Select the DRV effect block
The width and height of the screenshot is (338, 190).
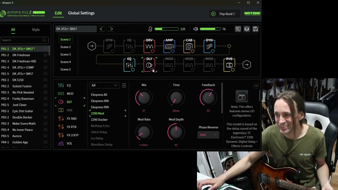(149, 46)
